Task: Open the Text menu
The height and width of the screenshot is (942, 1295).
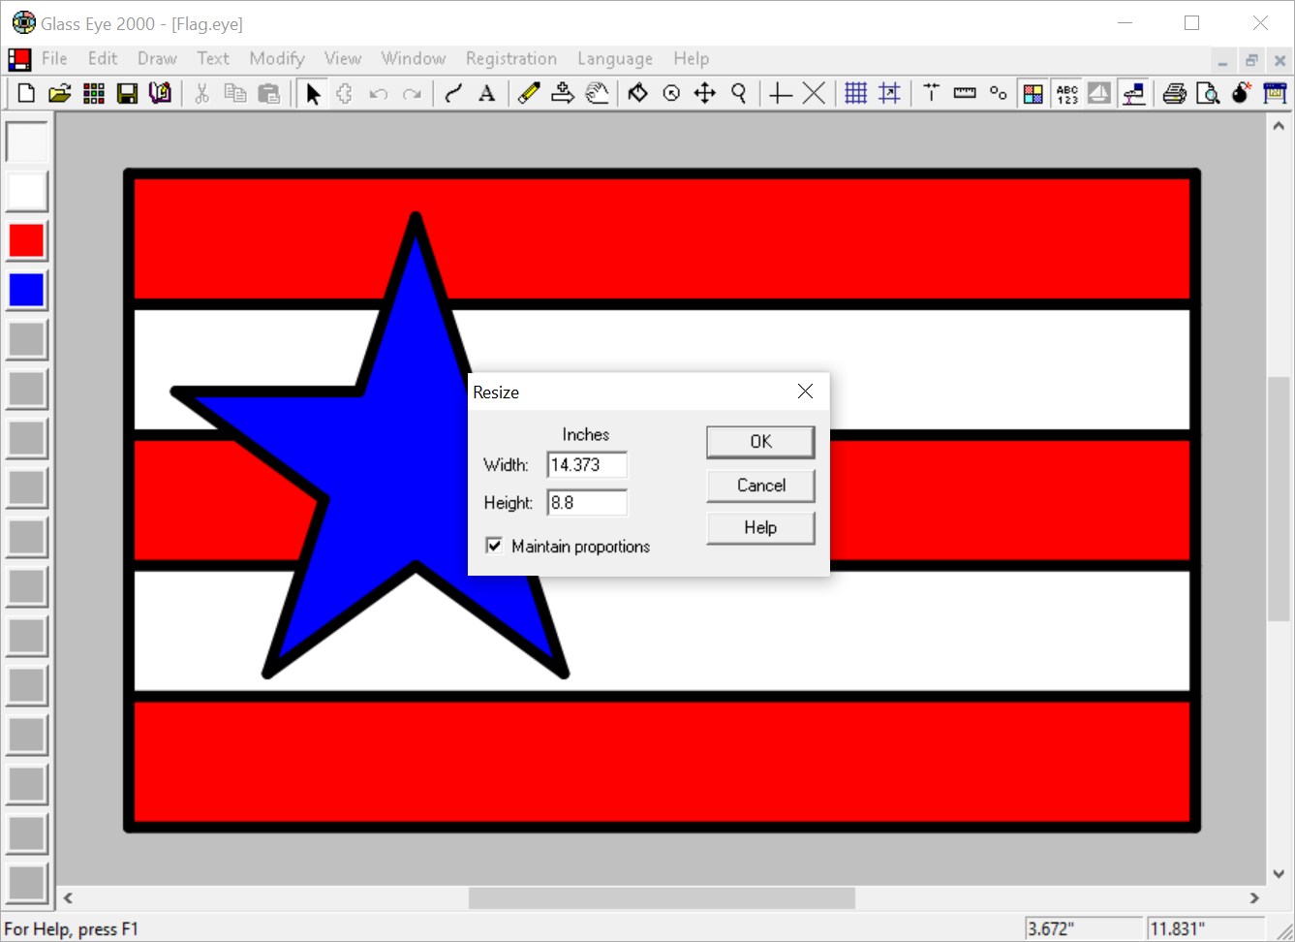Action: pyautogui.click(x=213, y=58)
